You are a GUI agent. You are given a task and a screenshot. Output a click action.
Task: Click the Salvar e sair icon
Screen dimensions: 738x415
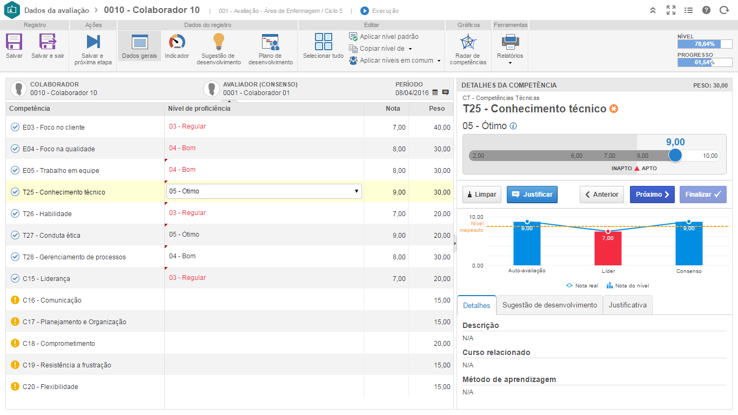pos(48,42)
